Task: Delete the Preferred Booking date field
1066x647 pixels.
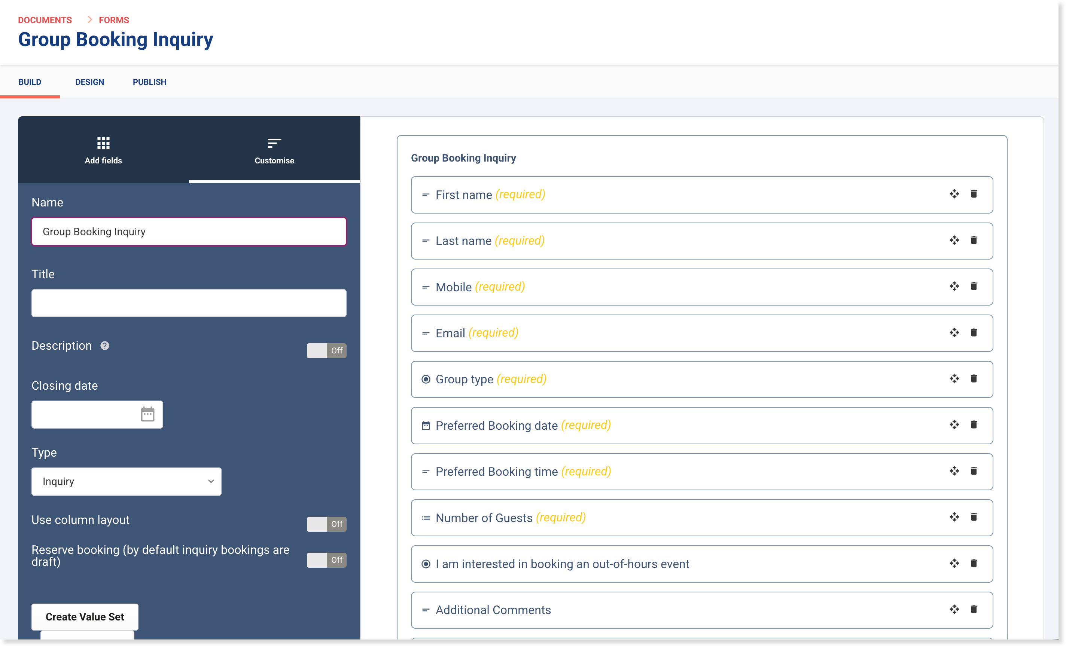Action: pos(974,425)
